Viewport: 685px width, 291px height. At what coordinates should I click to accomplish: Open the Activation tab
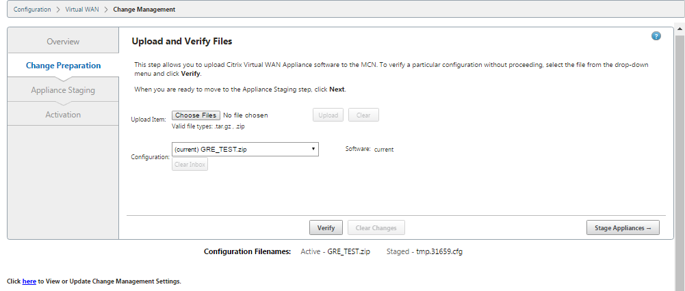pos(63,114)
